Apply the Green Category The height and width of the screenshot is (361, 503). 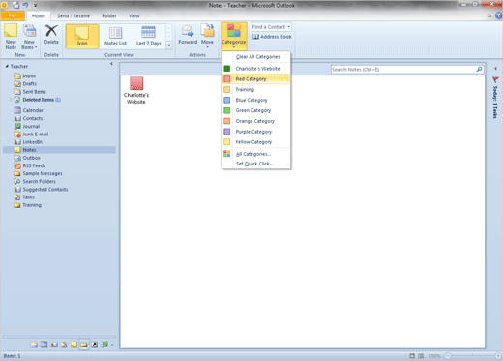pyautogui.click(x=256, y=110)
